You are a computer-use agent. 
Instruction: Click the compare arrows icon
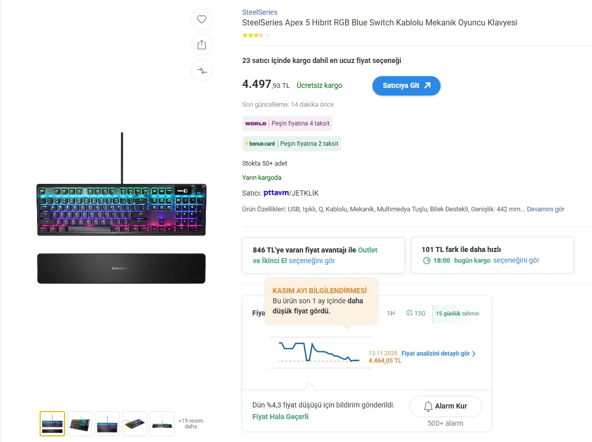click(x=202, y=71)
